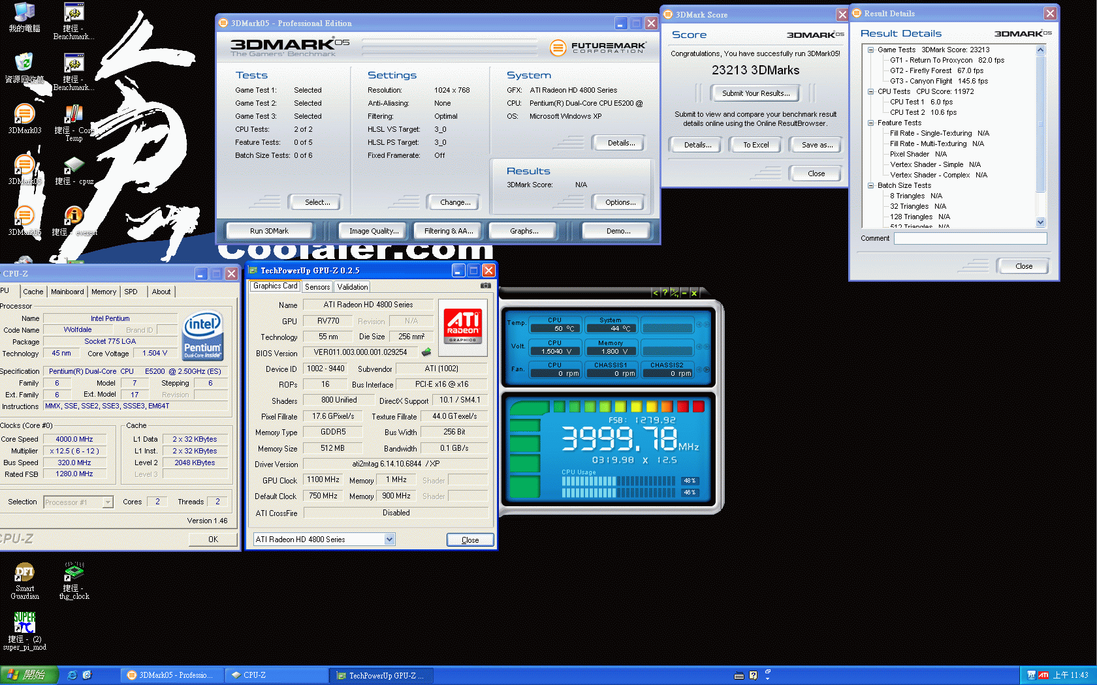The height and width of the screenshot is (685, 1097).
Task: Open the everest desktop shortcut
Action: 74,221
